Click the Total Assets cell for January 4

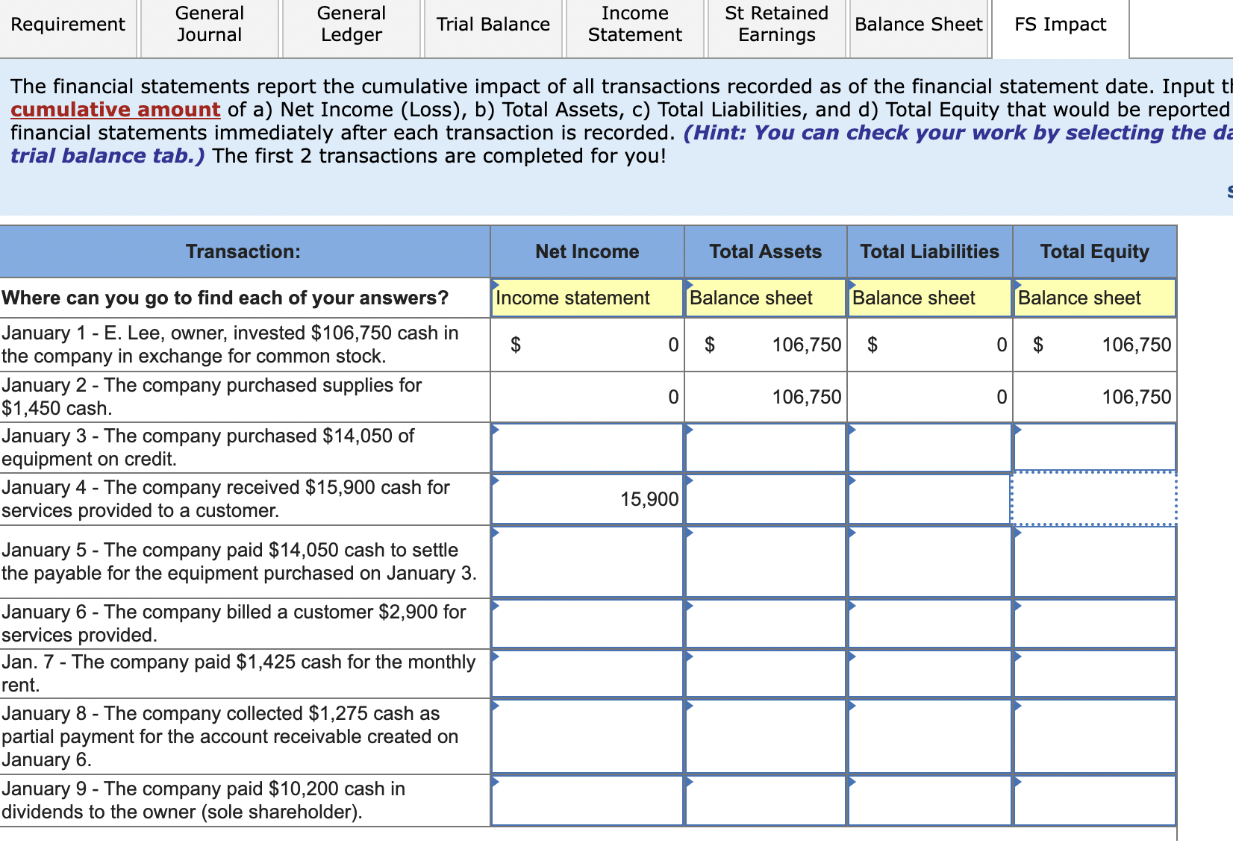(x=764, y=499)
